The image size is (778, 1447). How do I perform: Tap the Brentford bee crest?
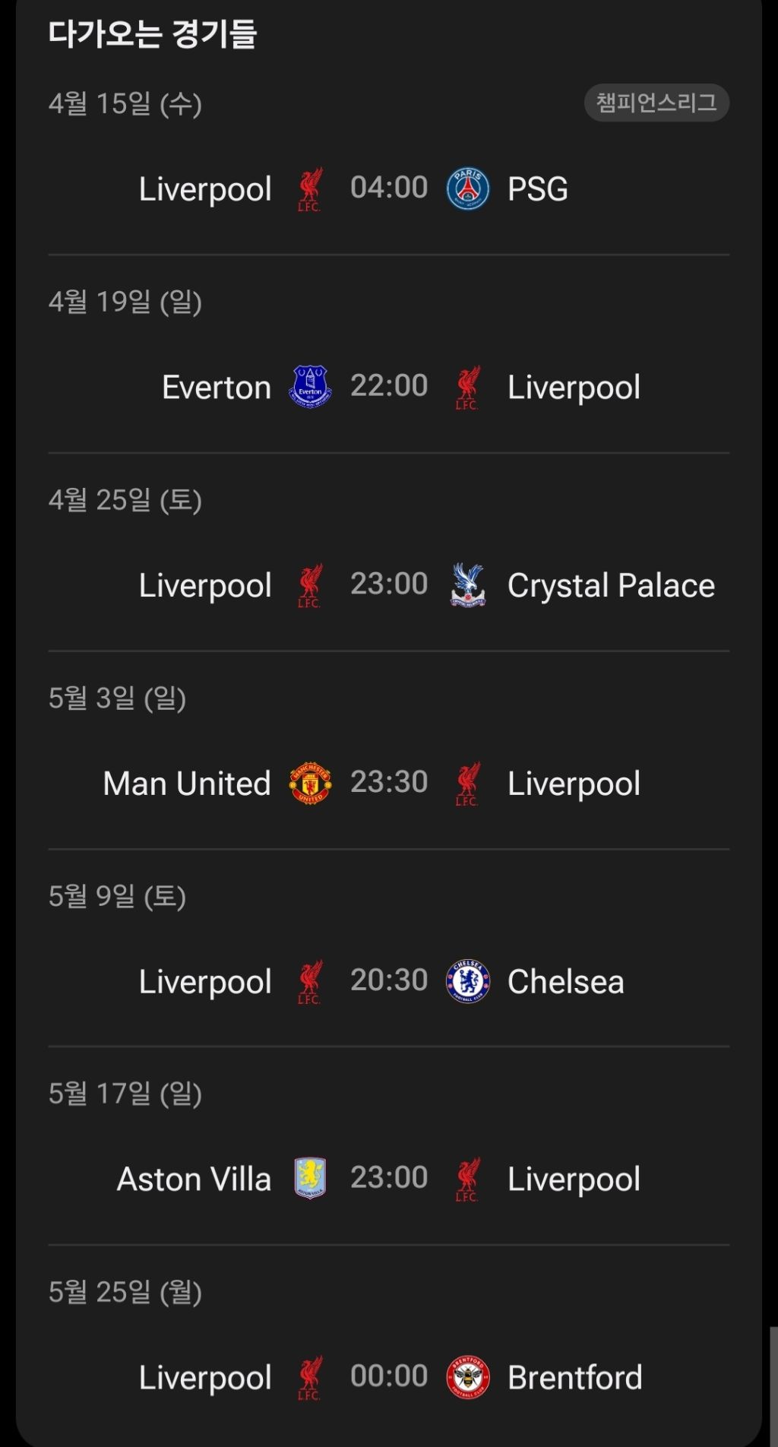coord(467,1377)
